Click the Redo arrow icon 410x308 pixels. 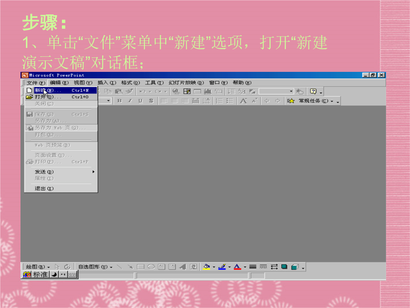(158, 91)
